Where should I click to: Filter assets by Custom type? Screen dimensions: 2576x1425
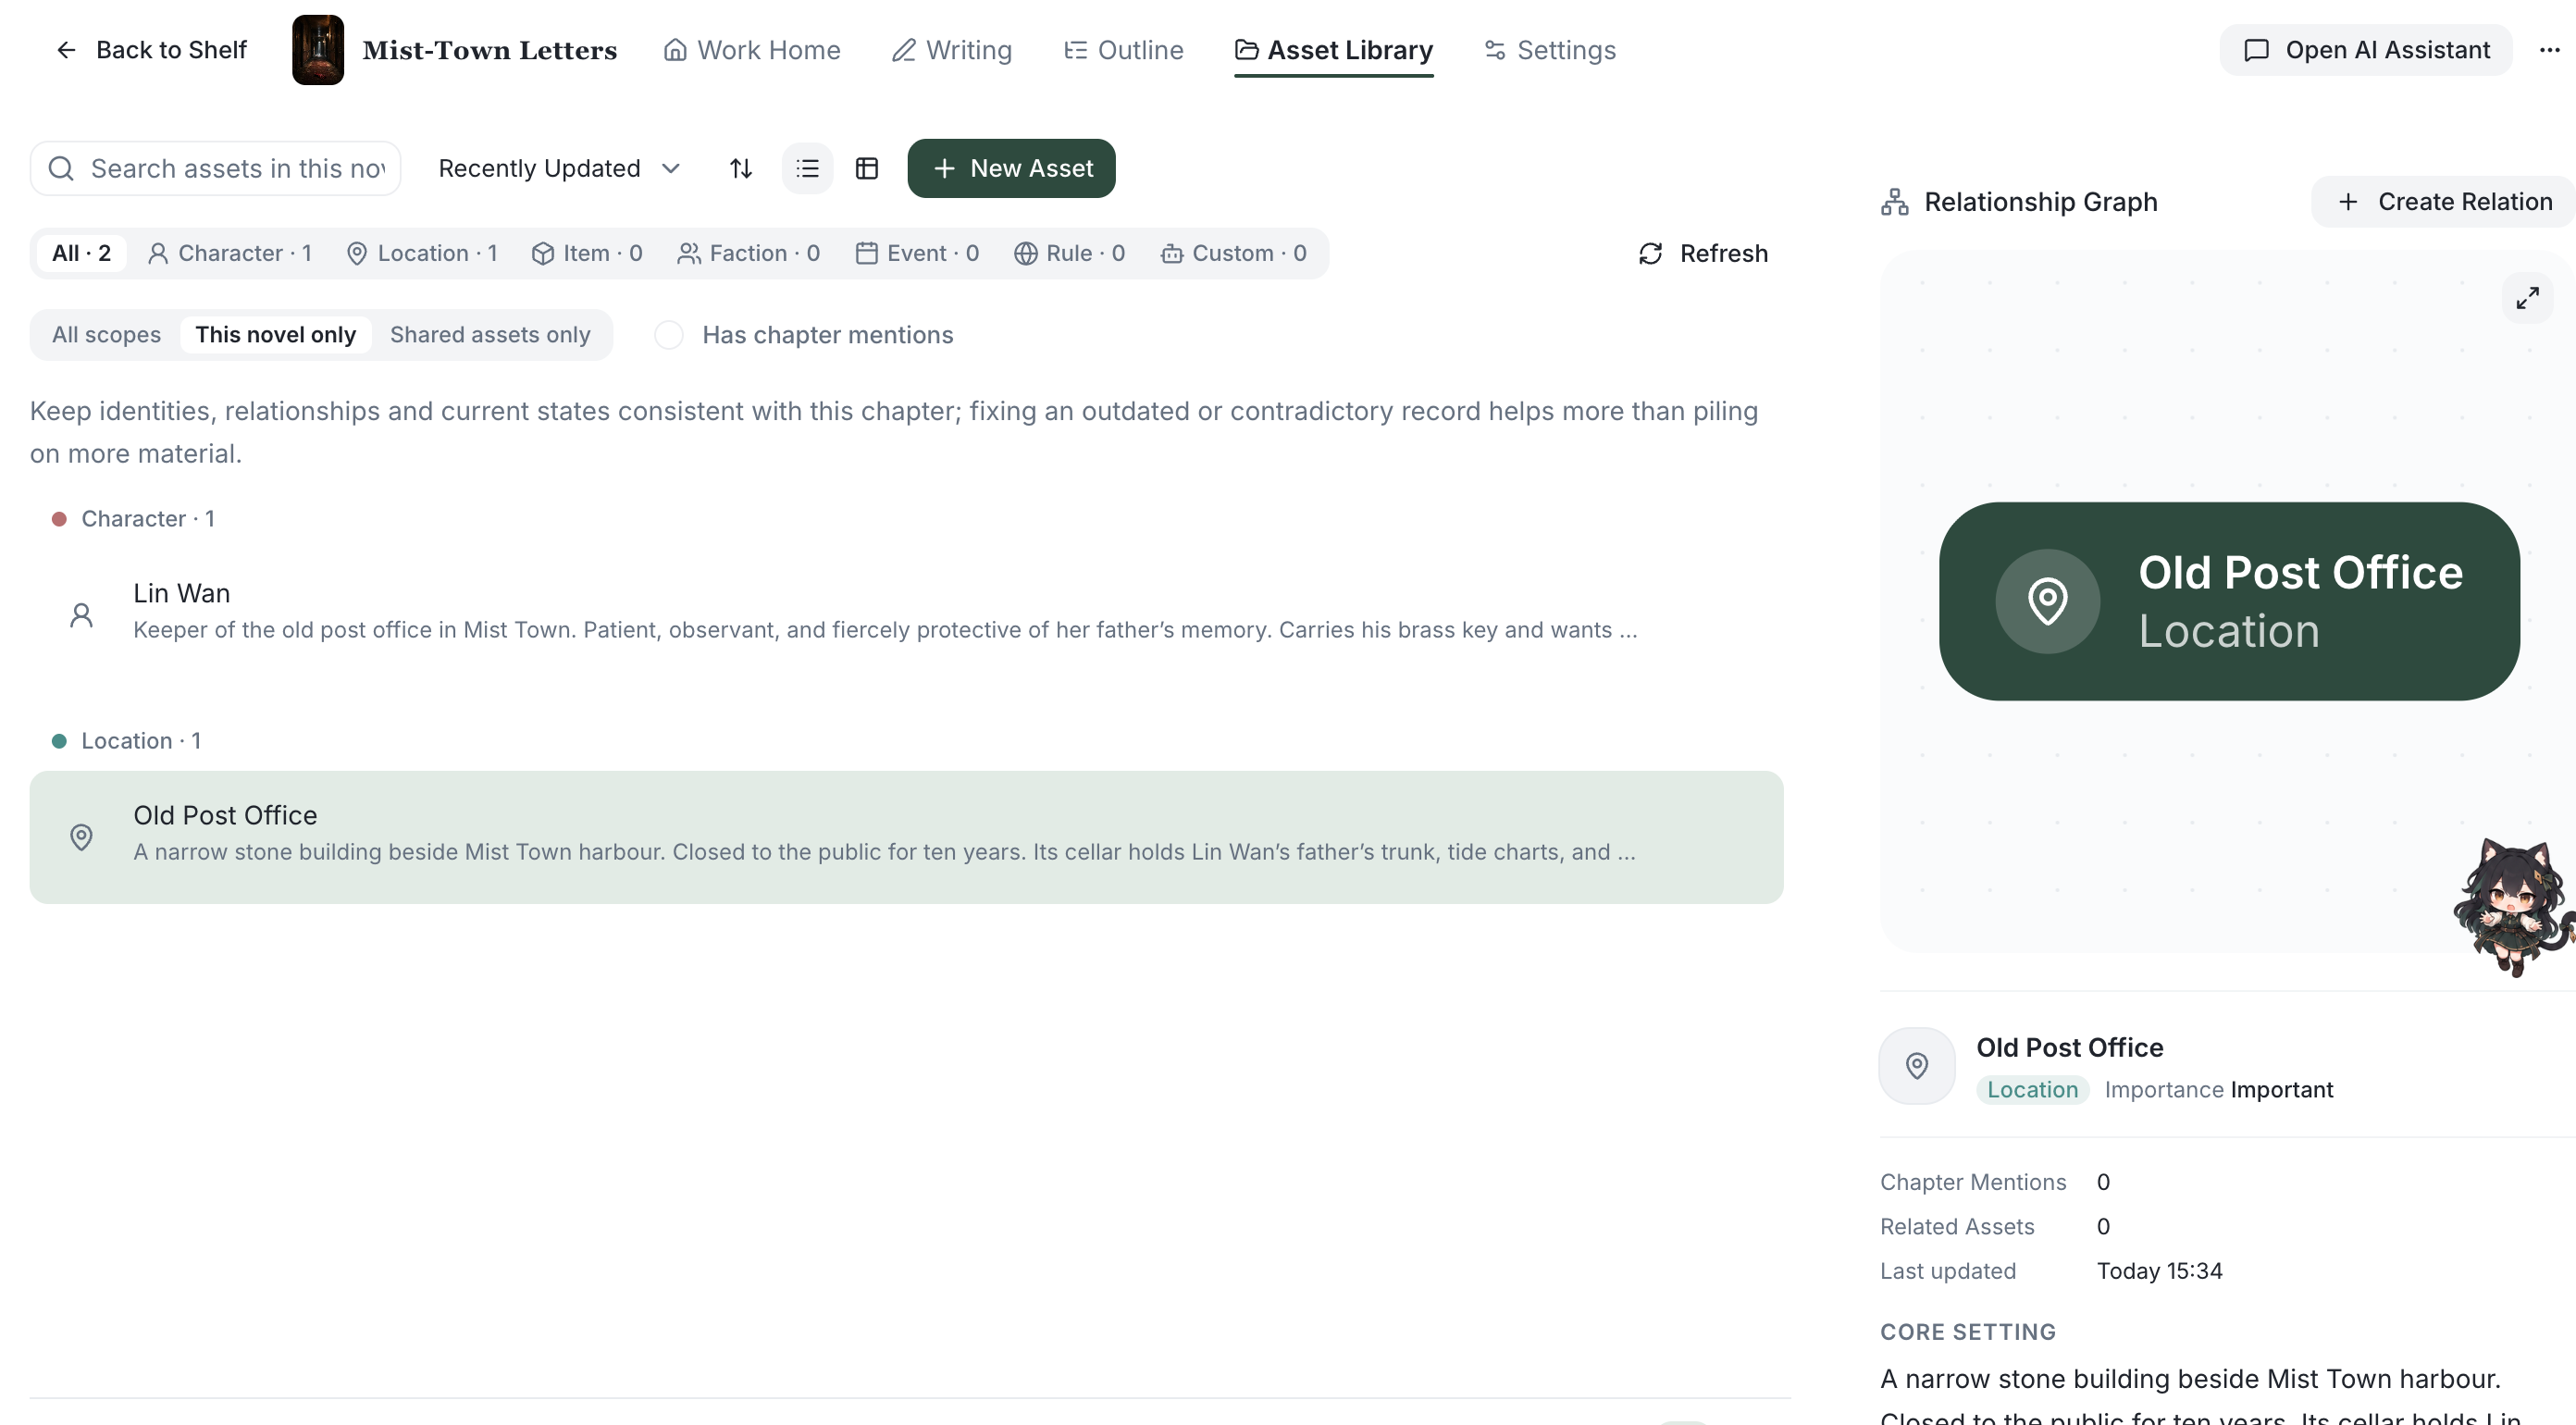click(1234, 253)
